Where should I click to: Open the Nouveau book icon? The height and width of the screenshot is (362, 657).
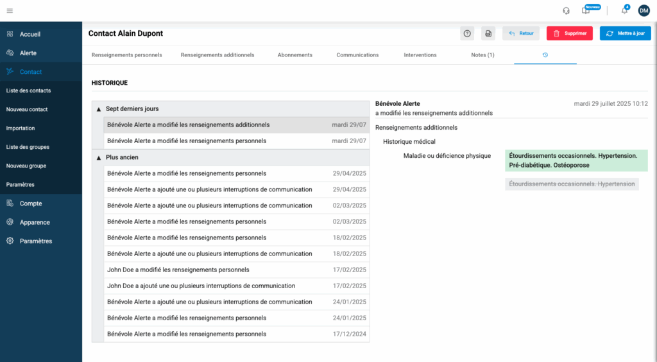pyautogui.click(x=585, y=10)
